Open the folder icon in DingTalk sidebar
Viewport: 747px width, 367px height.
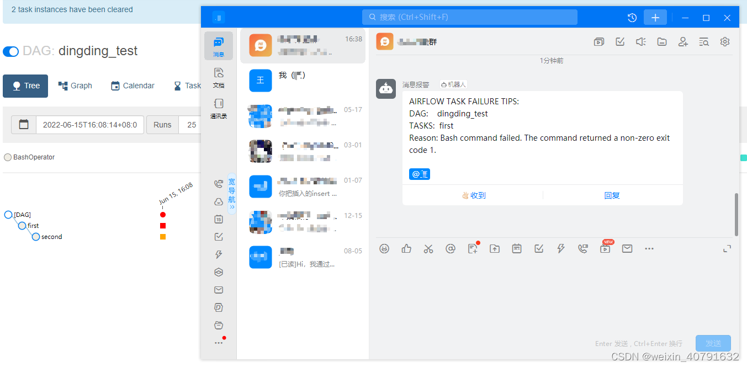click(x=219, y=325)
